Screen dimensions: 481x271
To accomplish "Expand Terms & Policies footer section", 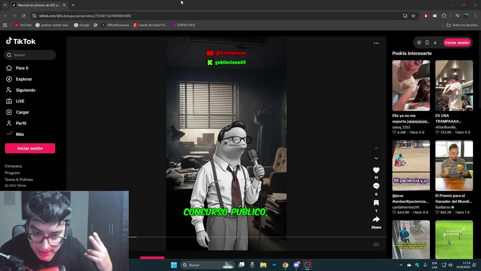I will coord(19,180).
